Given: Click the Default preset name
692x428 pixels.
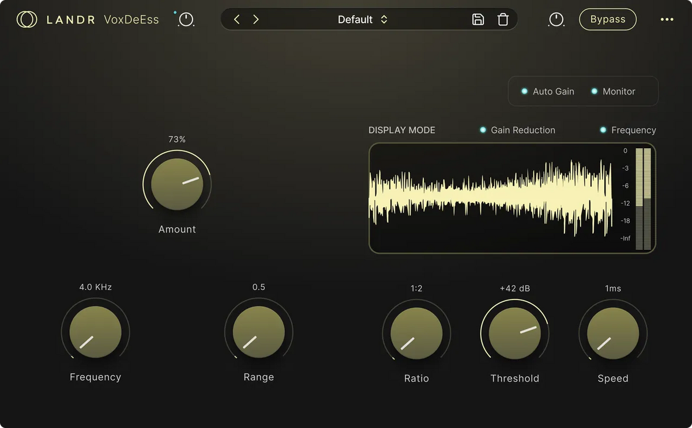Looking at the screenshot, I should click(356, 19).
